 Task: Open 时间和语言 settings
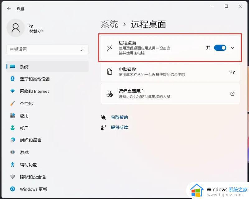click(47, 140)
